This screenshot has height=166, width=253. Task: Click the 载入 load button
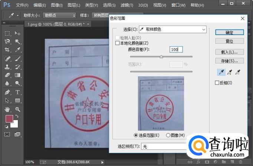point(229,52)
